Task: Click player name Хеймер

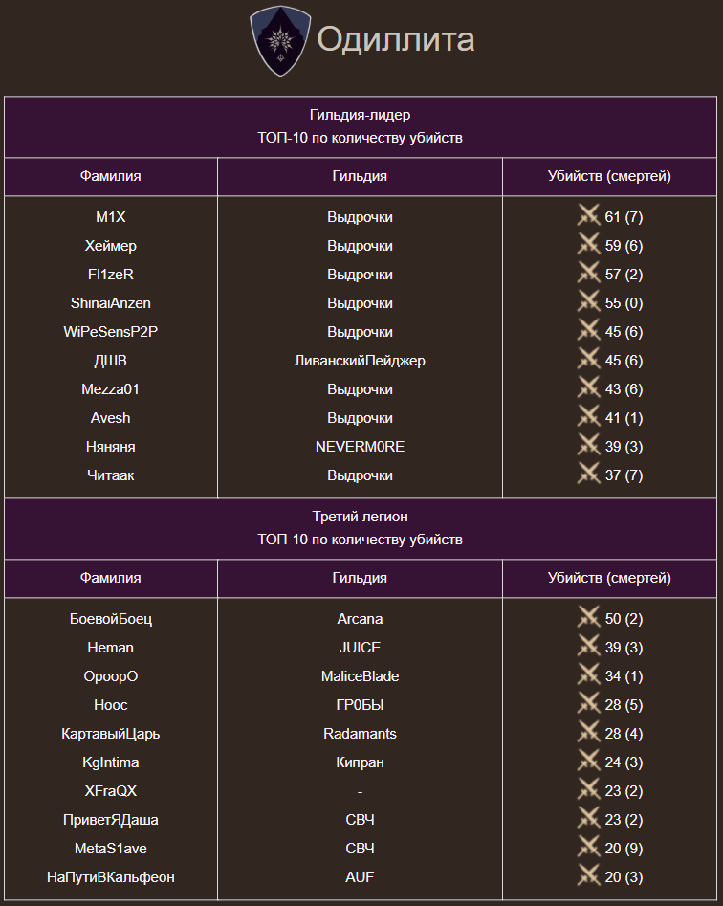Action: coord(110,246)
